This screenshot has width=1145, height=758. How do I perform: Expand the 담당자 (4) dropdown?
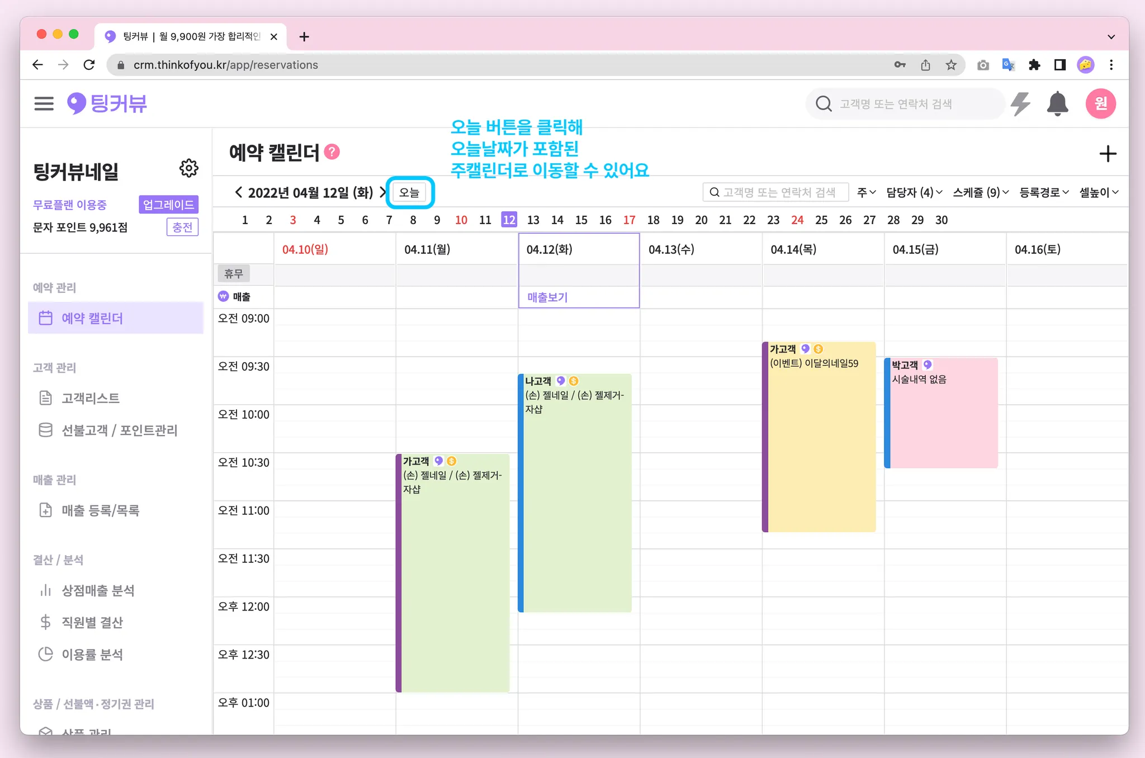click(914, 192)
